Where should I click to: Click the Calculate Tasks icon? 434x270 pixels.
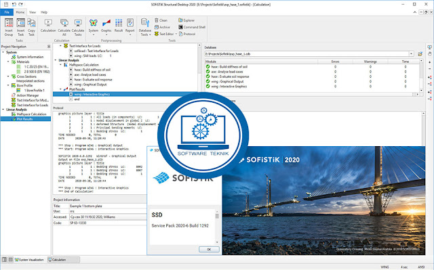click(x=78, y=27)
